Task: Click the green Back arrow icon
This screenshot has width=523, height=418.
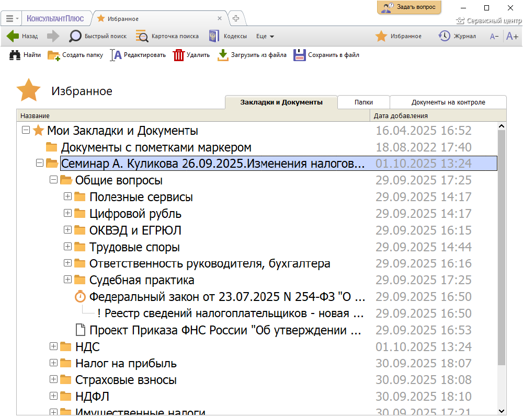Action: [x=13, y=36]
